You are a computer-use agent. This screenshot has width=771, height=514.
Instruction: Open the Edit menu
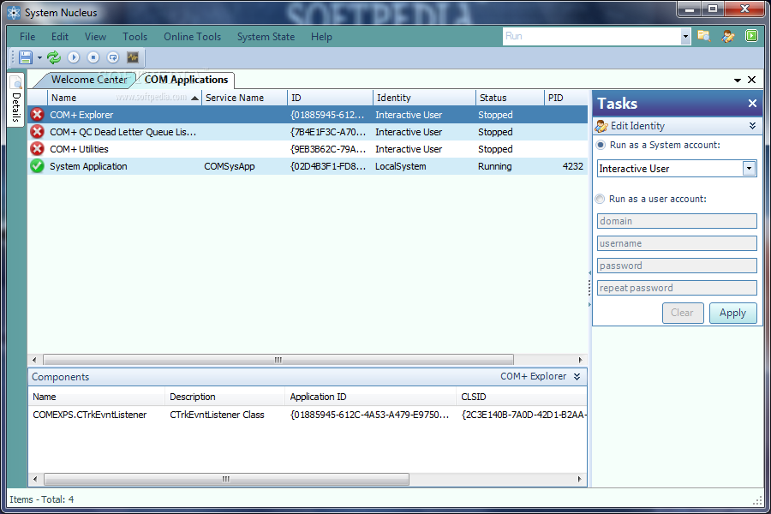[x=60, y=37]
